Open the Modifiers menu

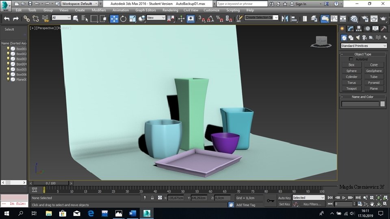[99, 10]
